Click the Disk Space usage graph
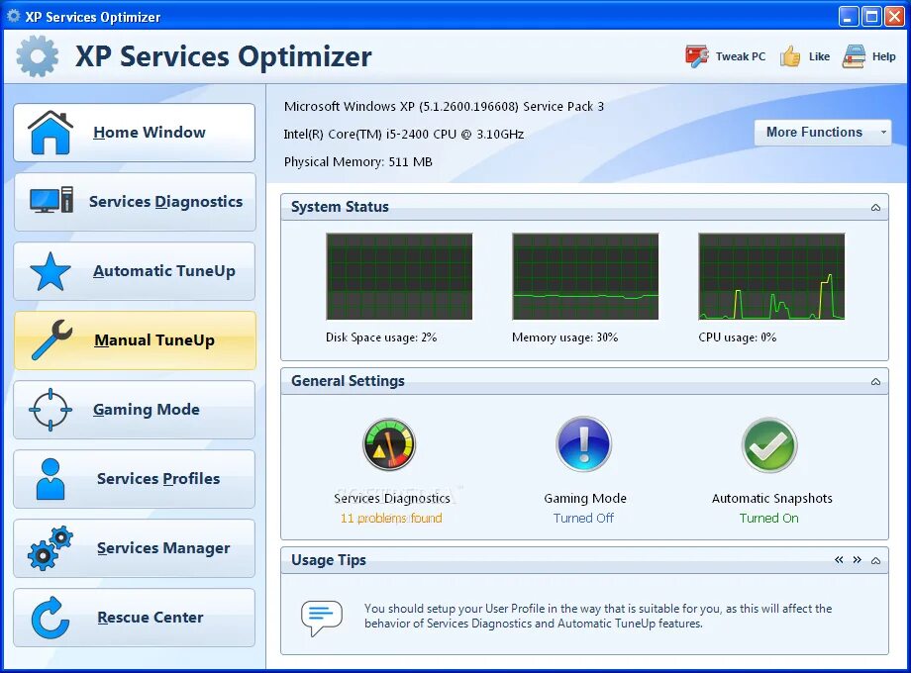This screenshot has width=911, height=673. click(x=399, y=276)
